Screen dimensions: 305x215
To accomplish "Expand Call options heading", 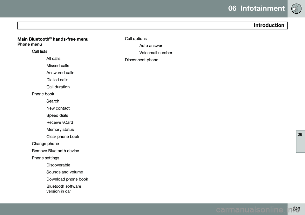I will coord(136,38).
